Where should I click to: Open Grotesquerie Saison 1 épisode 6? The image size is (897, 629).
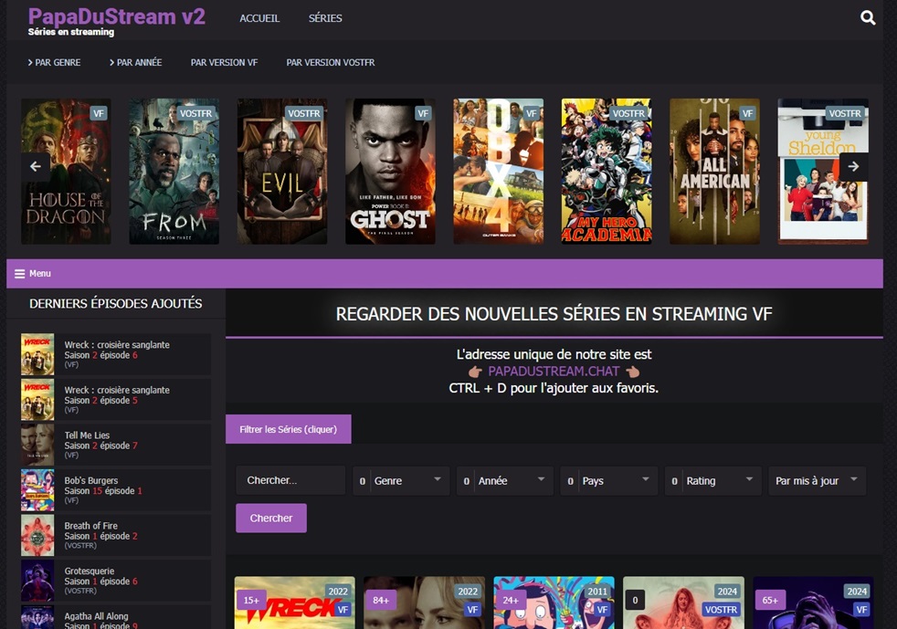click(x=116, y=581)
